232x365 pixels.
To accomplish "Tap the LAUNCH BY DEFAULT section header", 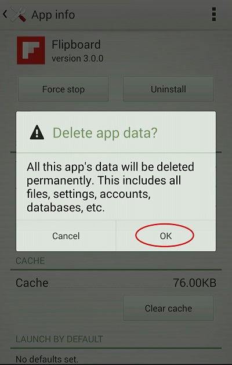I will tap(59, 339).
